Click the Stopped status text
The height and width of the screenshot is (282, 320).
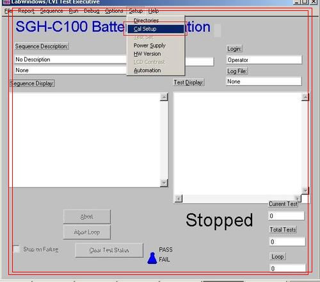click(x=220, y=220)
